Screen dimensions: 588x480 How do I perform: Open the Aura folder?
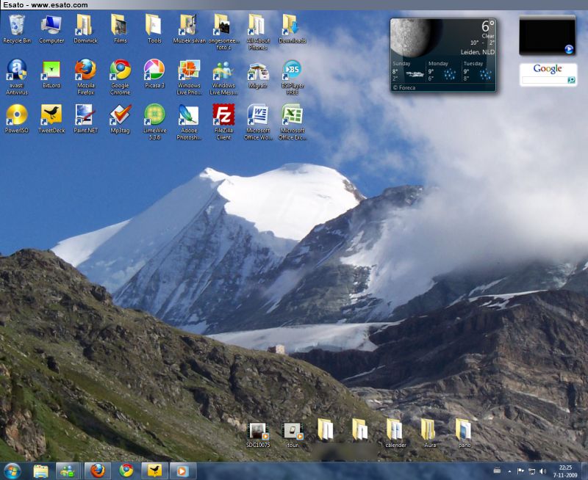click(430, 434)
